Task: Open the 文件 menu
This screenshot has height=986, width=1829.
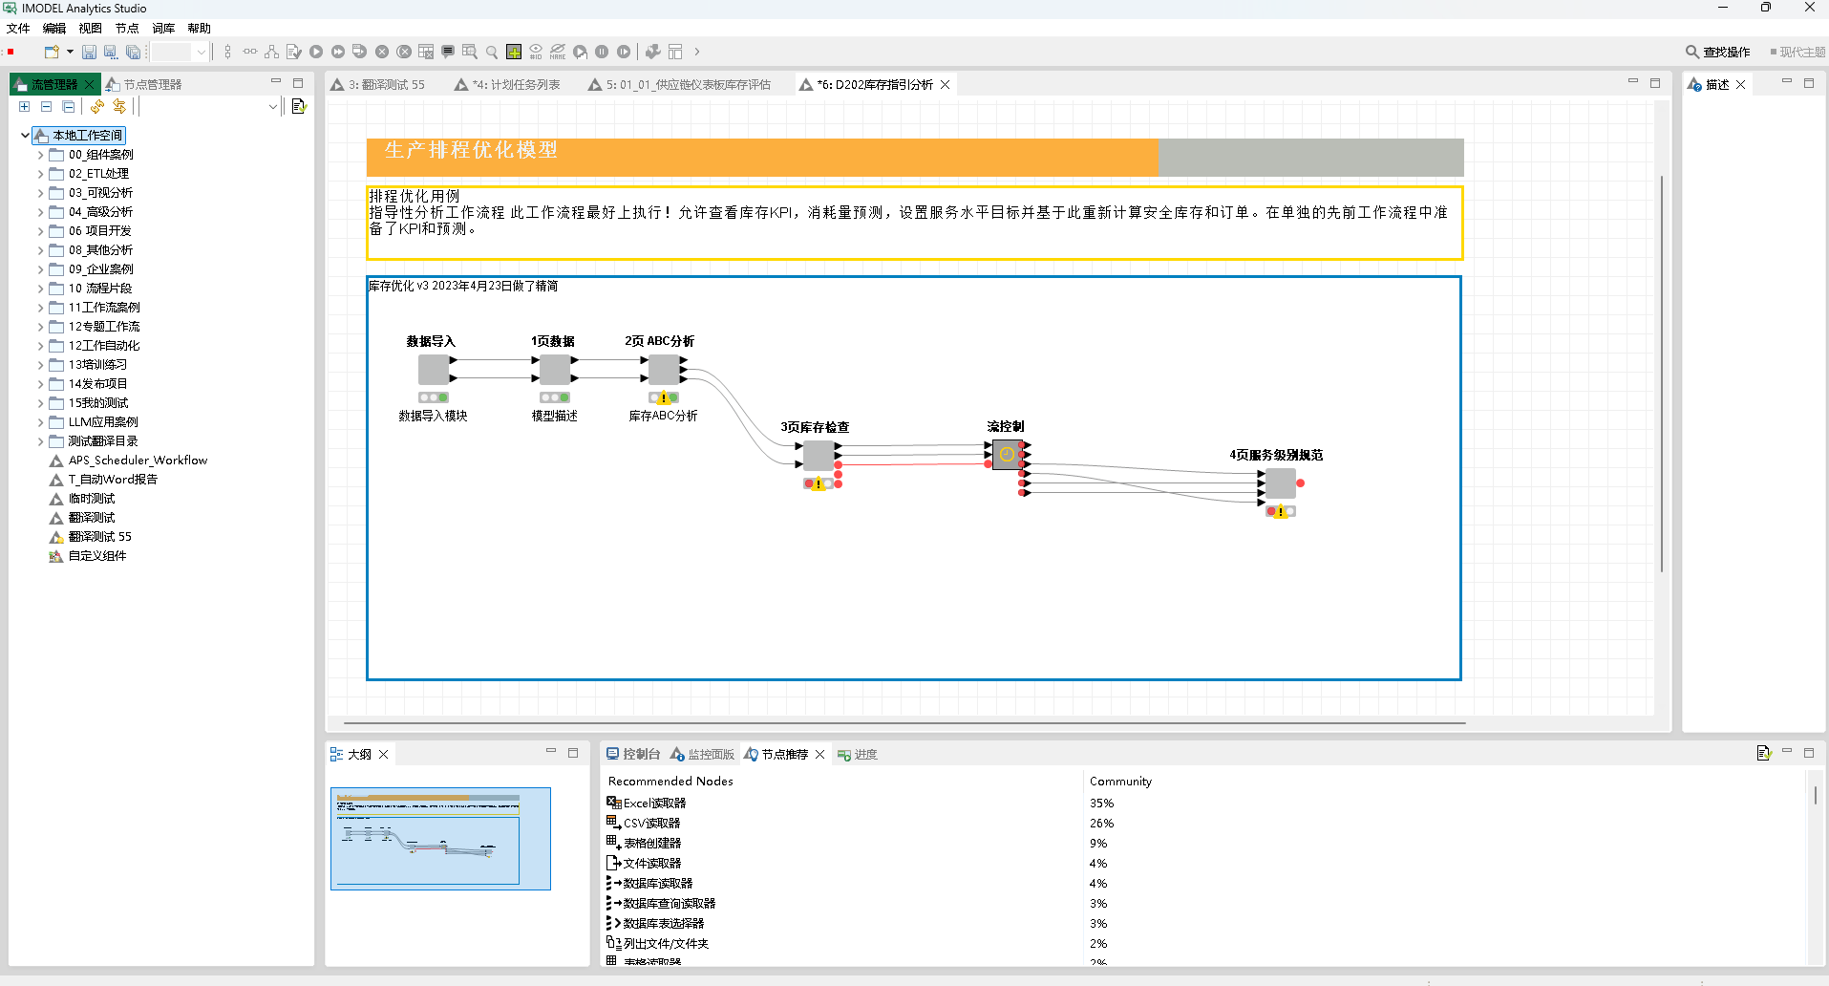Action: pos(18,29)
